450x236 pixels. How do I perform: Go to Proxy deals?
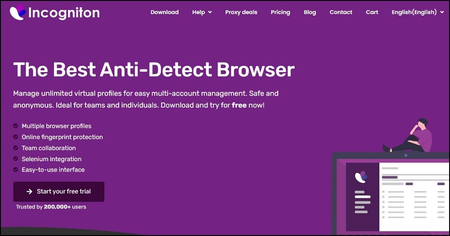(x=241, y=12)
